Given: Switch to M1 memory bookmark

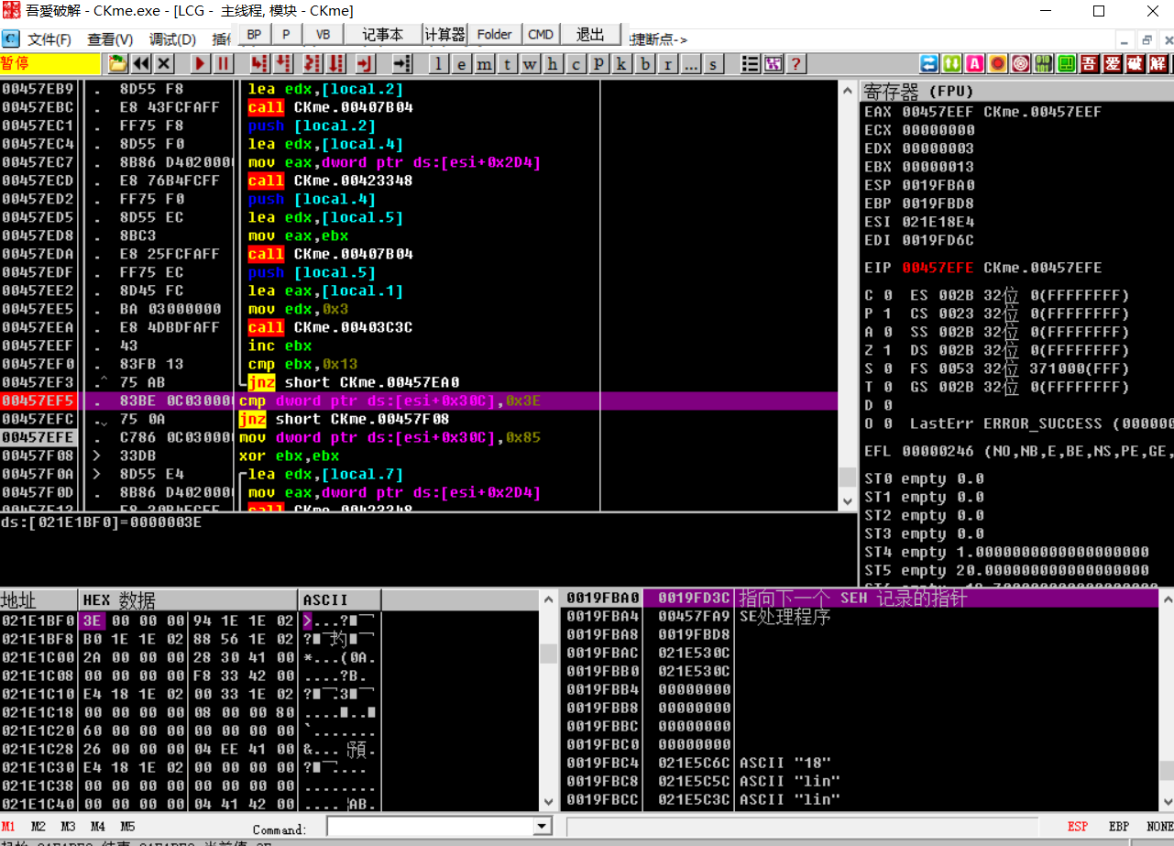Looking at the screenshot, I should tap(9, 827).
